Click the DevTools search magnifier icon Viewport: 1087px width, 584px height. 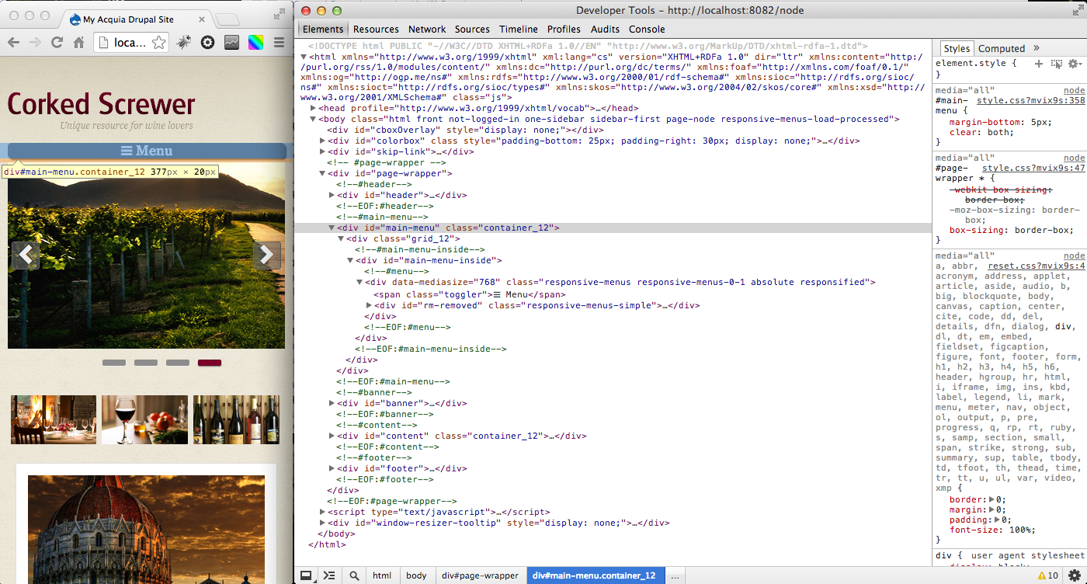tap(354, 575)
